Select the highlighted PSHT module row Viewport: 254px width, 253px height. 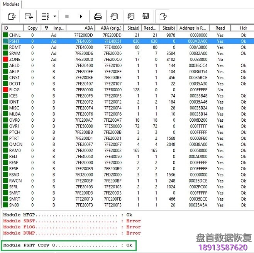point(128,41)
